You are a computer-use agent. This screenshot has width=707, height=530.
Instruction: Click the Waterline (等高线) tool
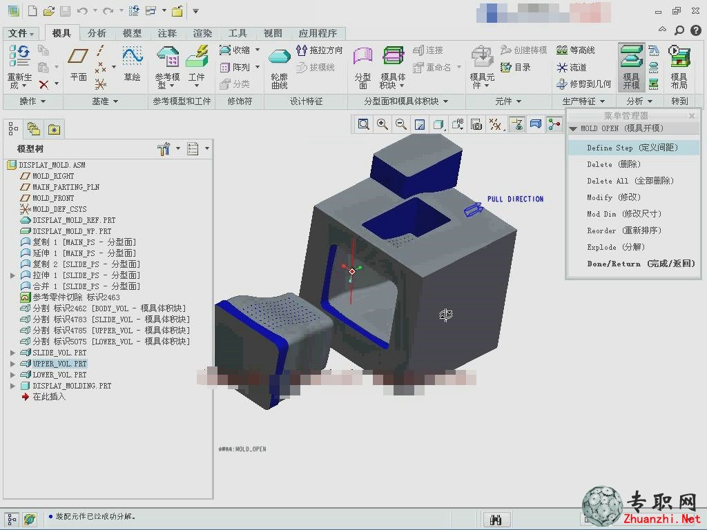[576, 50]
